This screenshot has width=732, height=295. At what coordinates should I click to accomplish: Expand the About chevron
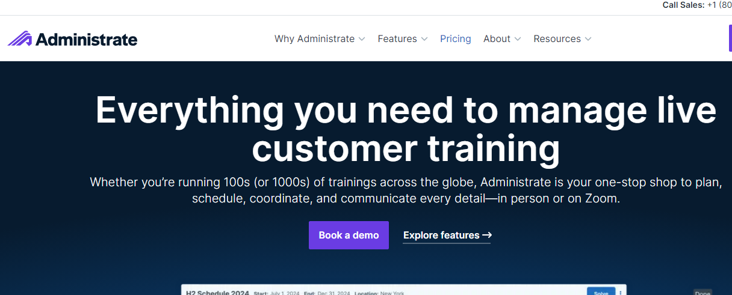[x=518, y=39]
